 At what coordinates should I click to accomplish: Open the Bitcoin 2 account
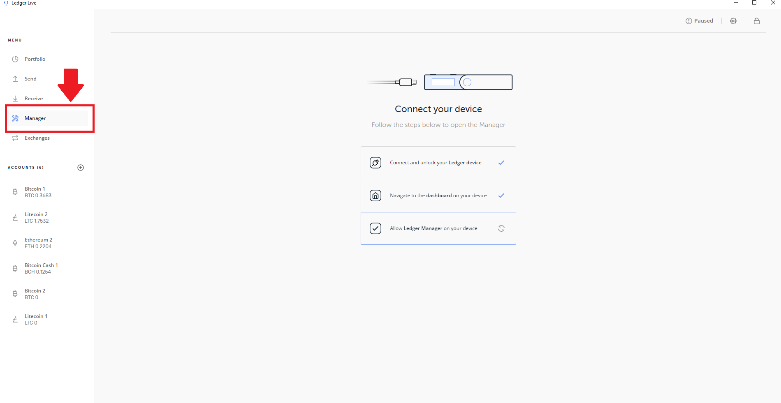point(47,294)
